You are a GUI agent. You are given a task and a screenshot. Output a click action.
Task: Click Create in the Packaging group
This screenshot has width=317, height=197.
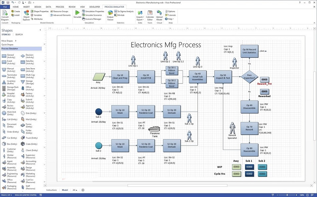pos(16,12)
